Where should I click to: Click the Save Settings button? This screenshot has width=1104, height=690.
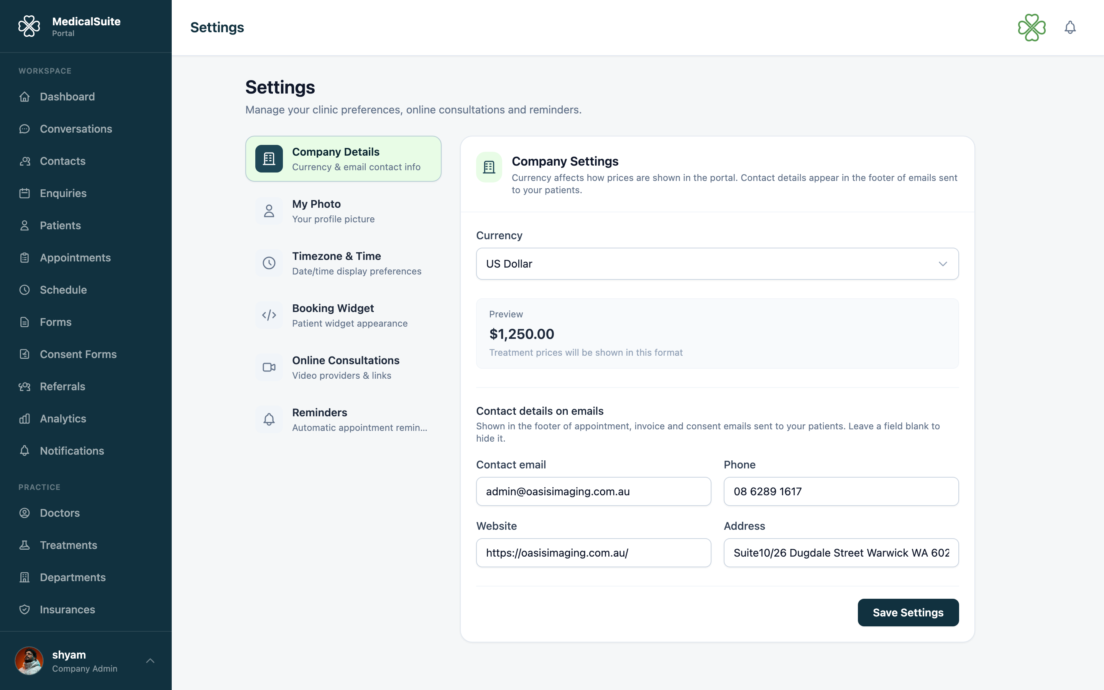click(x=908, y=613)
